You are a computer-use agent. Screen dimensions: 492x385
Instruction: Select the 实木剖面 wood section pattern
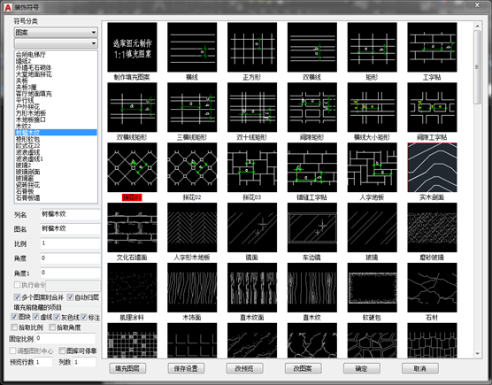coord(432,167)
